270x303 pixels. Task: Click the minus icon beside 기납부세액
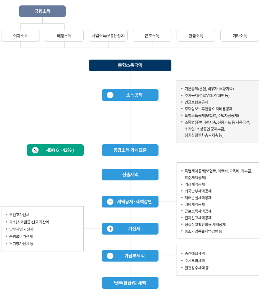110,256
